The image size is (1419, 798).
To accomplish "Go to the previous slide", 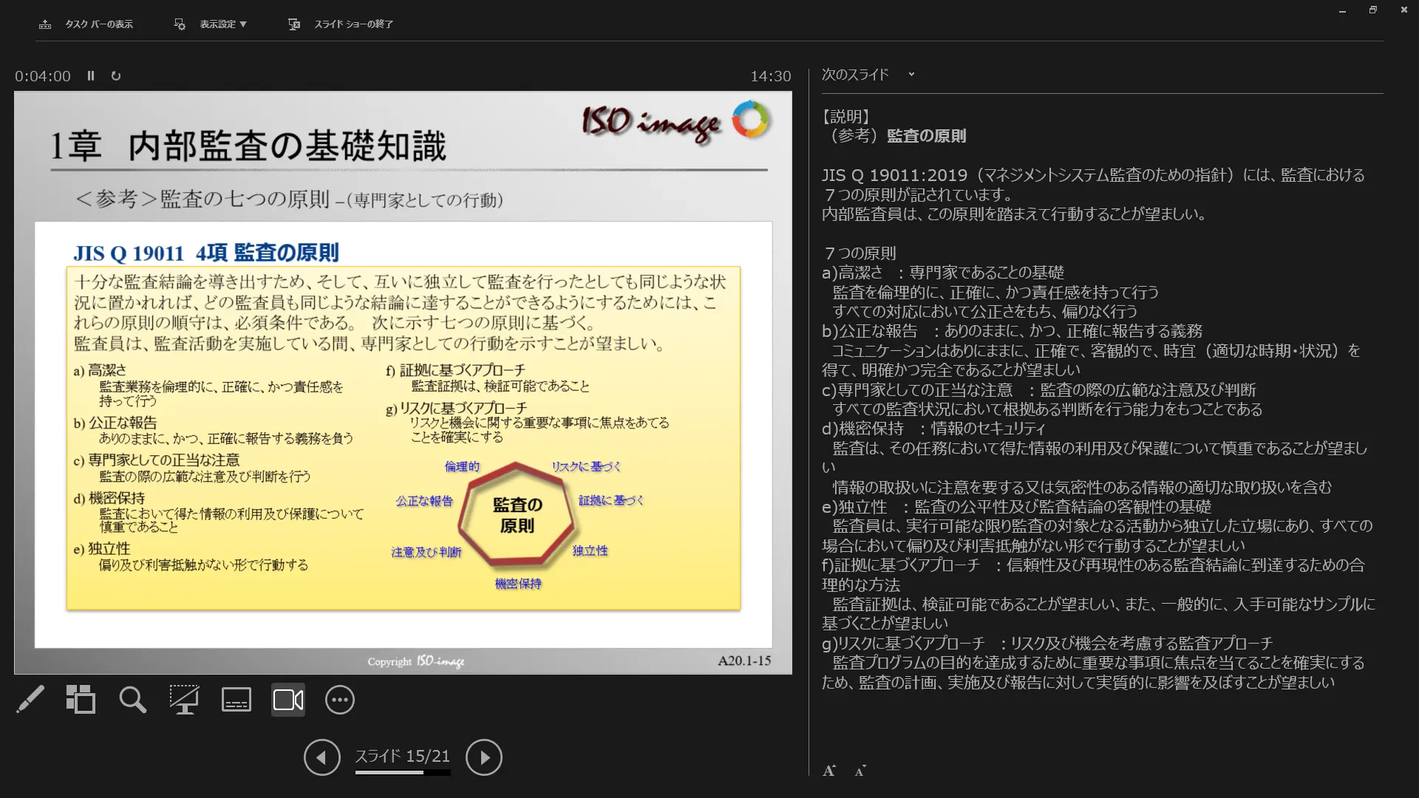I will pyautogui.click(x=322, y=757).
